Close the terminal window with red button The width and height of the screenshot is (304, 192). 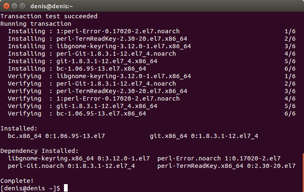(6, 6)
